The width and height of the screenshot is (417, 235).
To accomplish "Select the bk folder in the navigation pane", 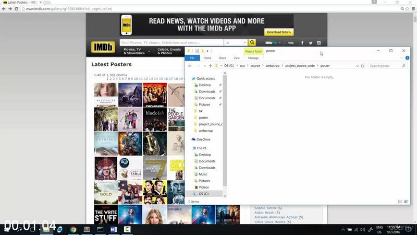I will pos(201,111).
